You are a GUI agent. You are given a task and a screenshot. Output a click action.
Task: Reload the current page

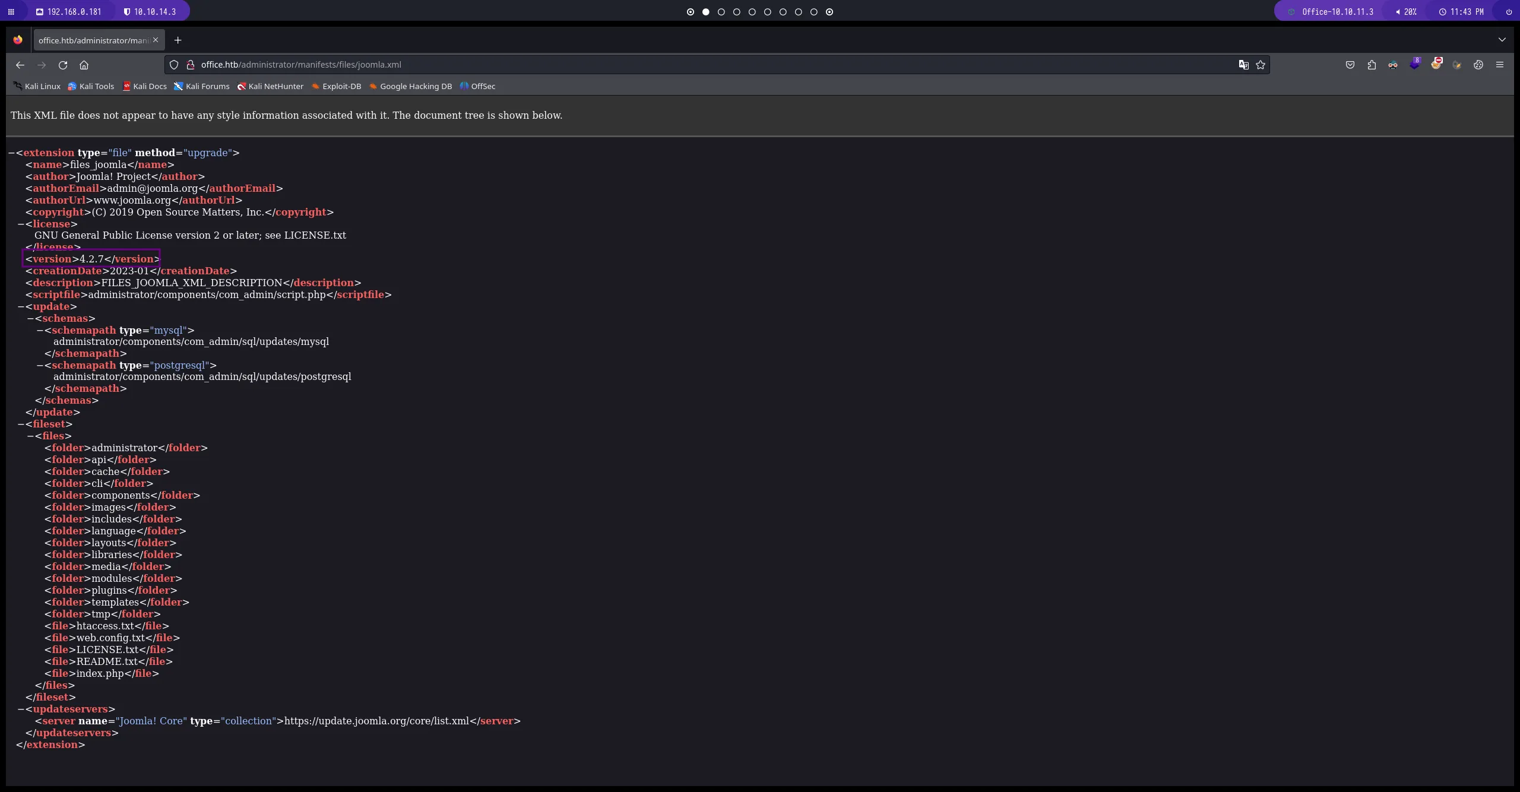(63, 65)
